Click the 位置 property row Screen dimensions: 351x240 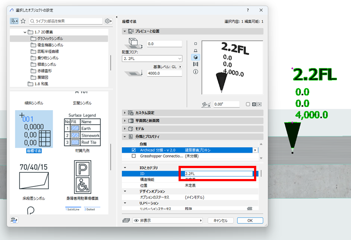coord(190,186)
